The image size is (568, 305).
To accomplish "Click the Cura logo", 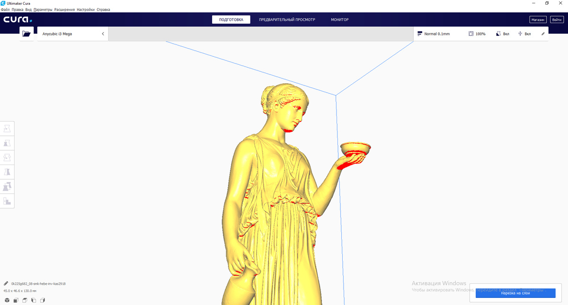I will pos(18,20).
